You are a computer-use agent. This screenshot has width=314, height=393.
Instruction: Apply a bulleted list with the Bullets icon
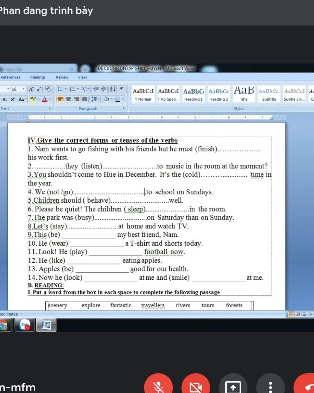pos(60,89)
